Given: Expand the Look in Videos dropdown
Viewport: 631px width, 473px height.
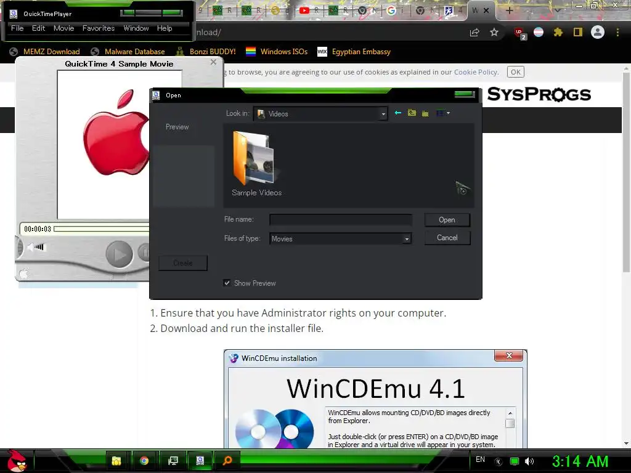Looking at the screenshot, I should pos(383,114).
